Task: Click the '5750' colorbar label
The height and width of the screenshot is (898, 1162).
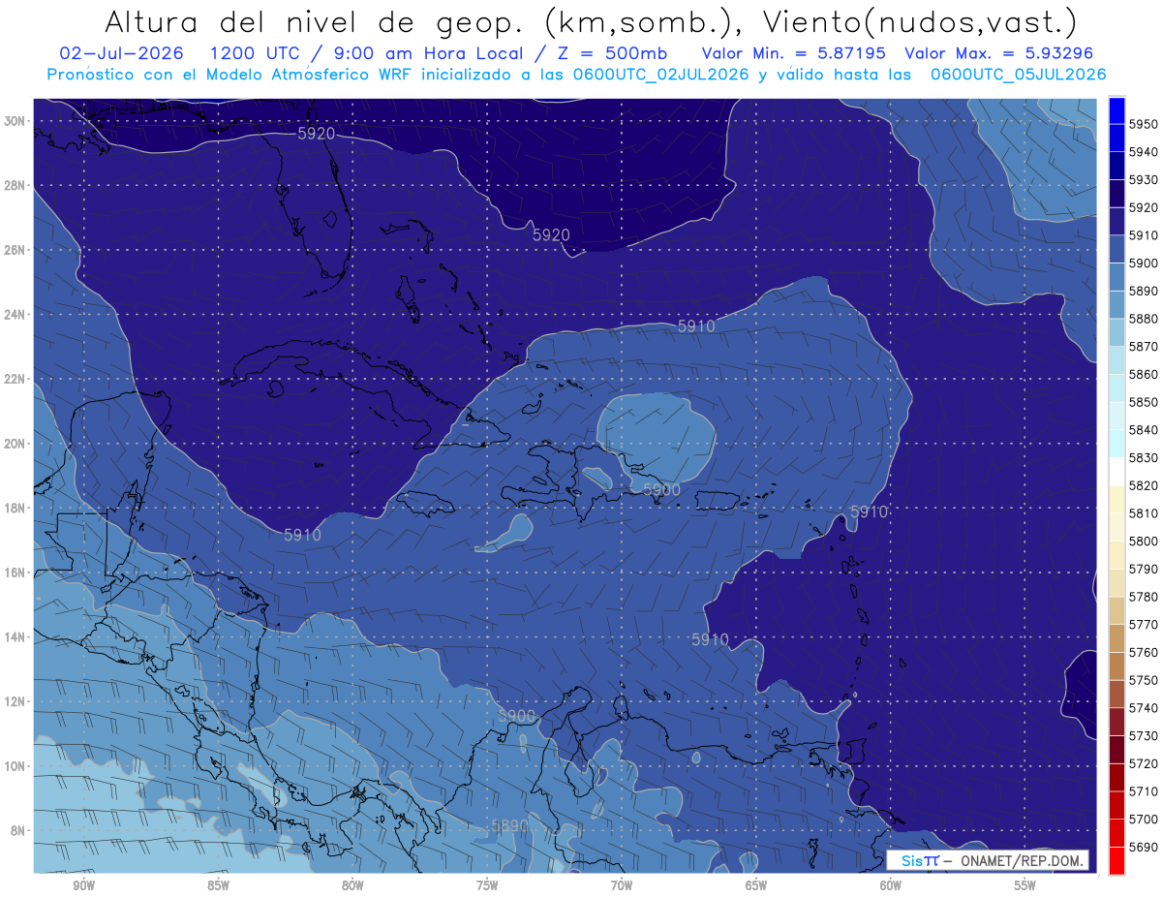Action: click(1143, 680)
